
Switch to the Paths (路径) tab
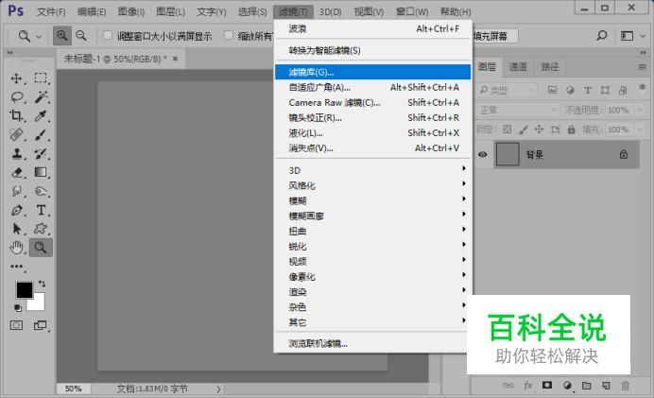[550, 67]
